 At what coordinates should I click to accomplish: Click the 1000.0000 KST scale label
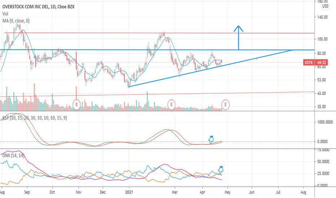click(325, 122)
